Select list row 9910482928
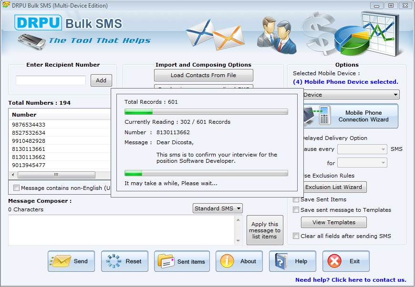 click(x=61, y=141)
